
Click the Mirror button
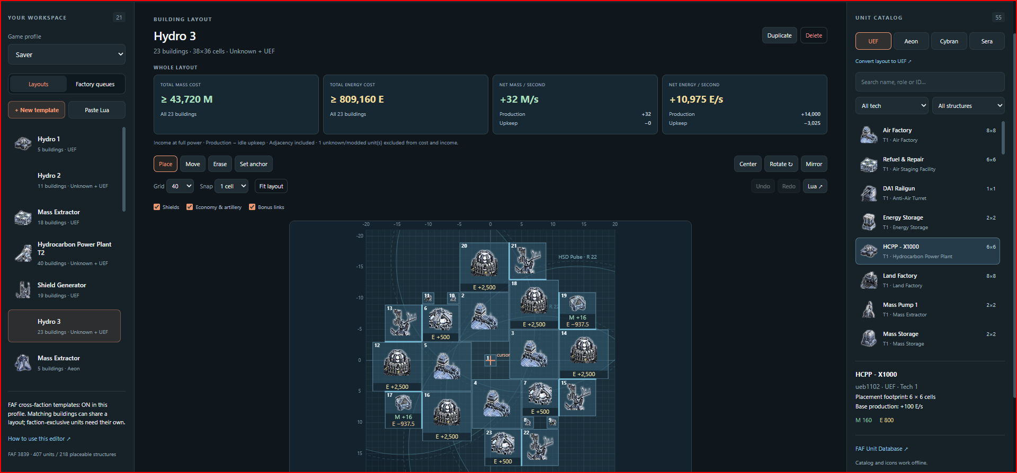click(x=814, y=164)
